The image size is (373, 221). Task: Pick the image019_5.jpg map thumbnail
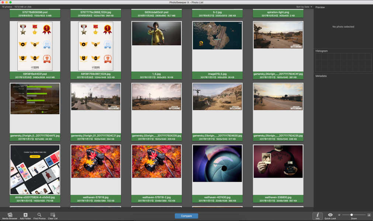click(x=217, y=35)
